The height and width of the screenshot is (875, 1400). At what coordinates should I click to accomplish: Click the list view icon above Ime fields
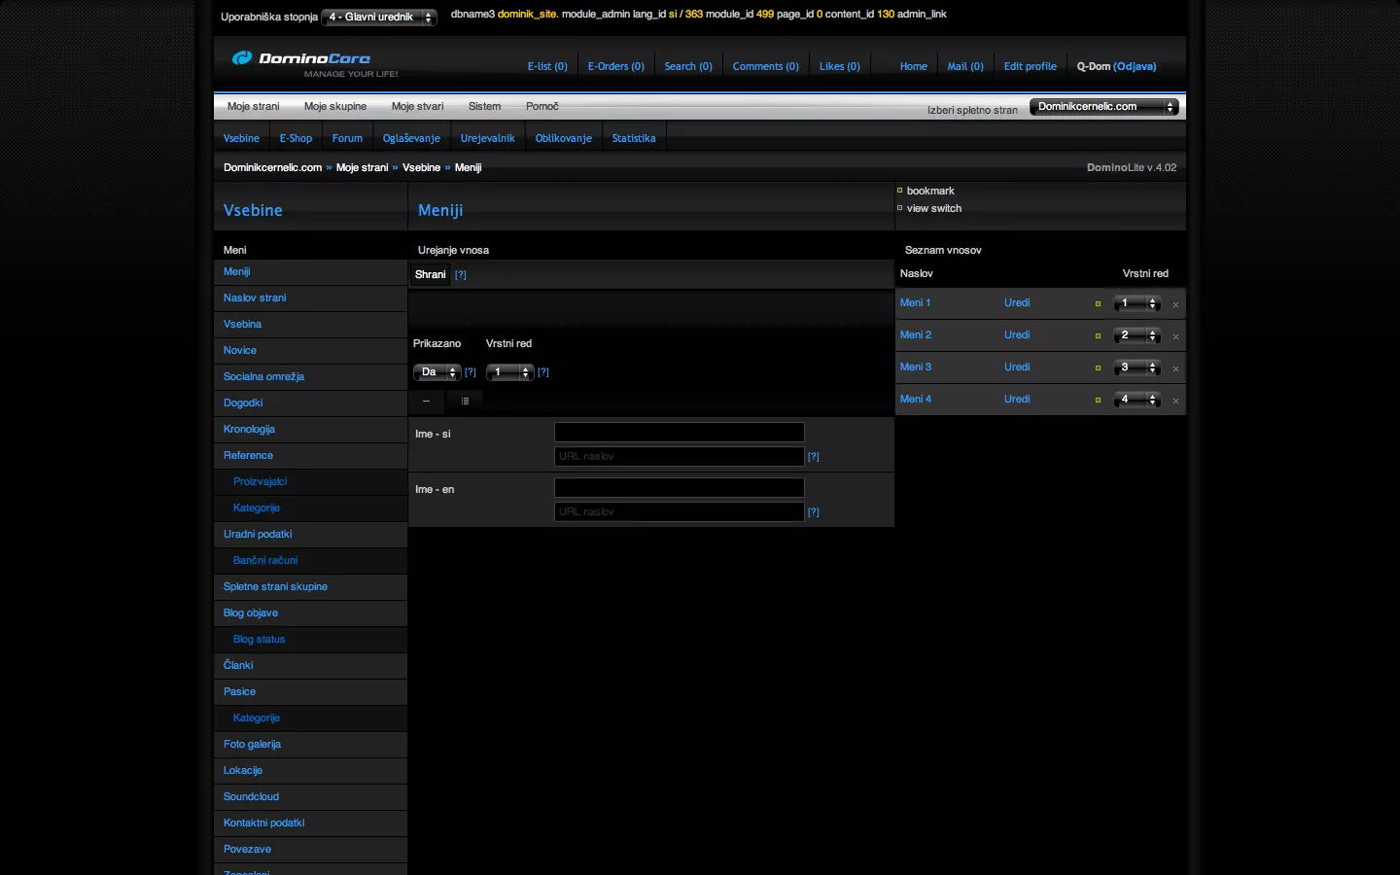pos(465,401)
